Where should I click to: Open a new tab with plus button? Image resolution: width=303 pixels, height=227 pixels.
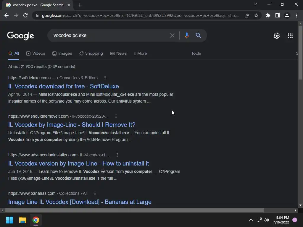tap(80, 5)
